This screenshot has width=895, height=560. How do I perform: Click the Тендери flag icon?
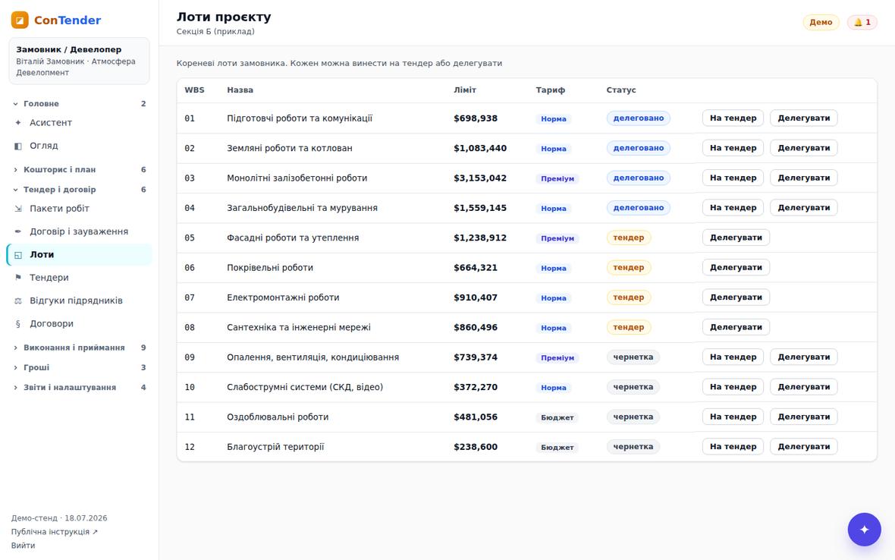pos(18,278)
